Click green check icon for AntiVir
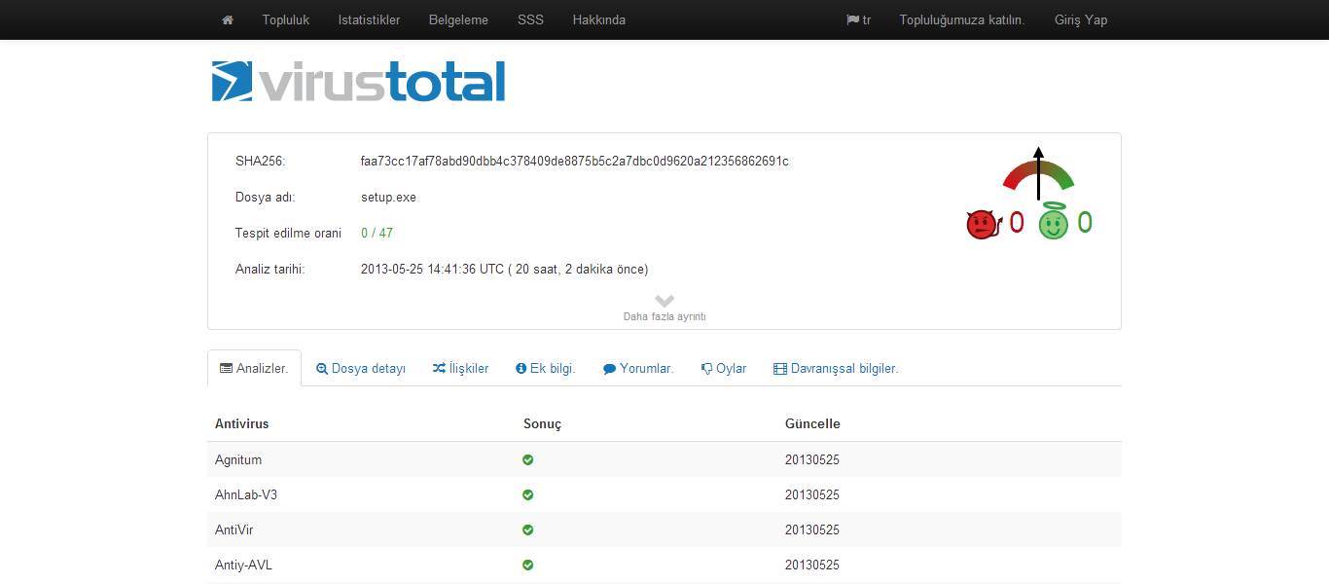Viewport: 1329px width, 584px height. click(x=528, y=529)
